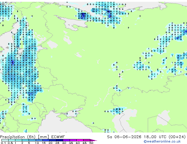Select the date text "Sa 06-06-2026"
The image size is (187, 144).
pyautogui.click(x=124, y=137)
